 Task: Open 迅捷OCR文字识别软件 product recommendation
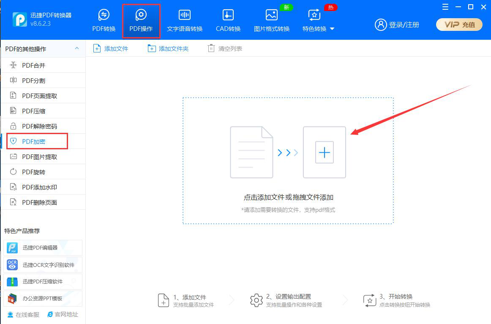43,265
